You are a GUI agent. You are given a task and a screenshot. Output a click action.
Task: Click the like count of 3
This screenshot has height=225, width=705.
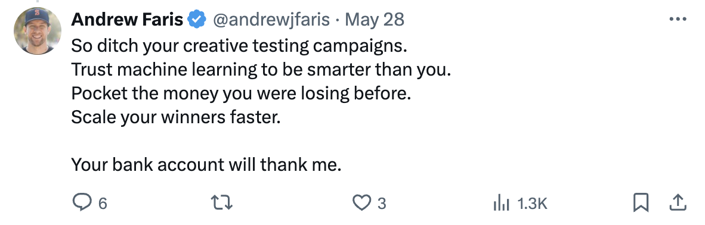tap(382, 204)
